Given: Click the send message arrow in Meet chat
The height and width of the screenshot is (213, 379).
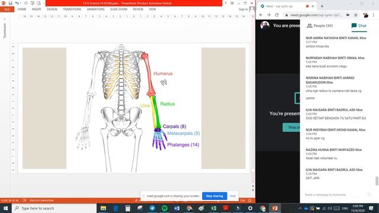Looking at the screenshot, I should click(x=370, y=195).
